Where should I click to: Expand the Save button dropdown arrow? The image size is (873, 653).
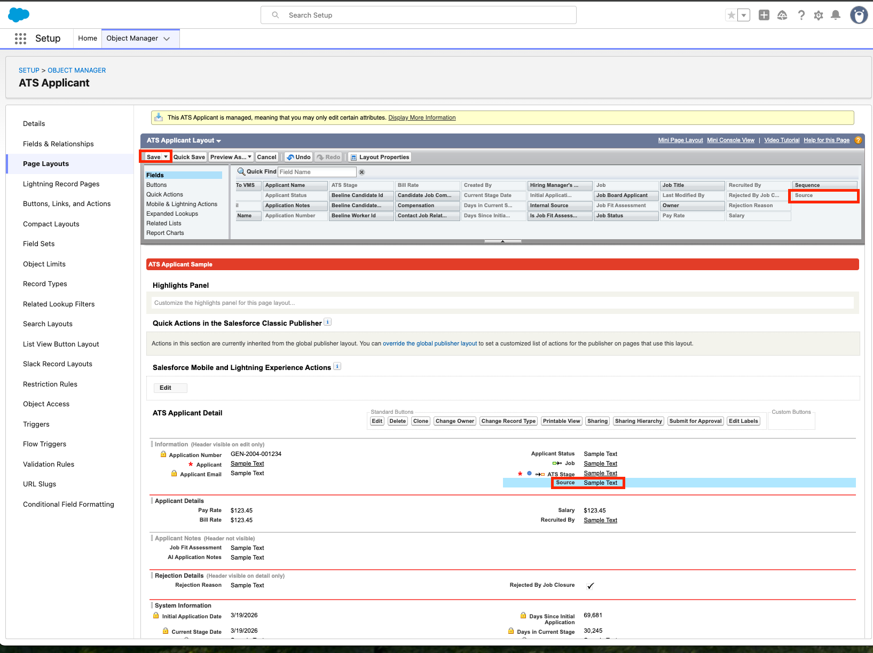coord(166,156)
